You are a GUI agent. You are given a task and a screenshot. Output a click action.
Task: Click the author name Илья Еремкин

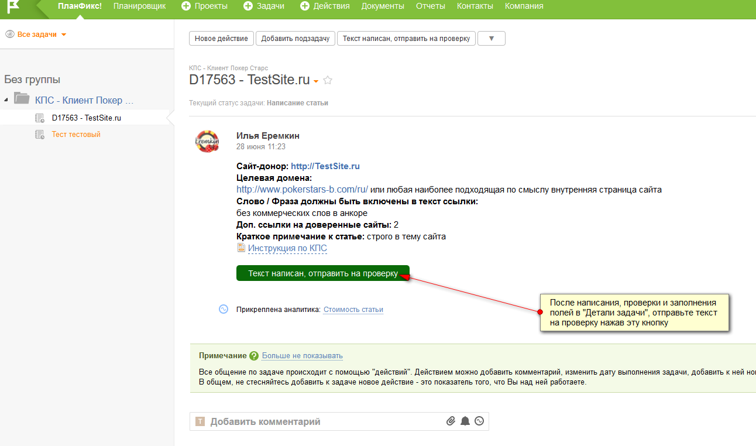(x=268, y=136)
